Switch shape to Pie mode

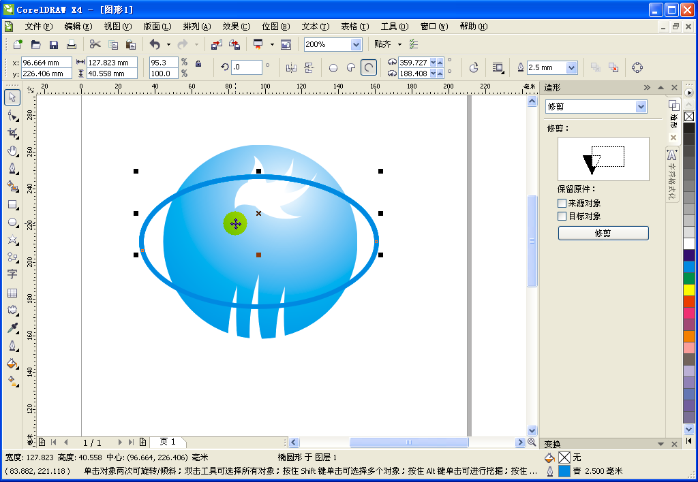click(351, 67)
